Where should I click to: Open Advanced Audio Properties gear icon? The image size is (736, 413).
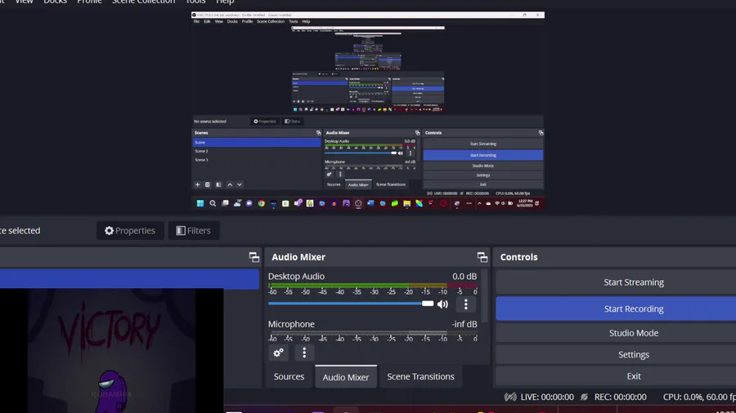[278, 353]
